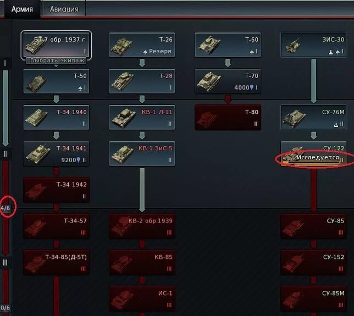Select the ЗИС-30 vehicle icon
354x316 pixels.
pyautogui.click(x=292, y=46)
